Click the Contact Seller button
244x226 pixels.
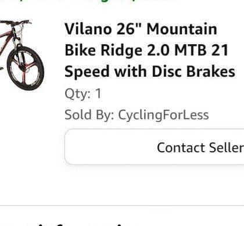point(155,147)
